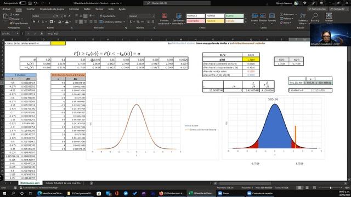Toggle italic (K) formatting
Screen dimensions: 351x197
click(x=38, y=22)
